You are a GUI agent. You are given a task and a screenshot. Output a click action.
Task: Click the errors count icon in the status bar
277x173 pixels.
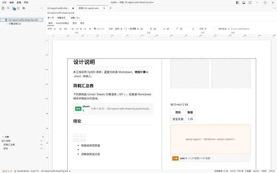click(x=5, y=171)
